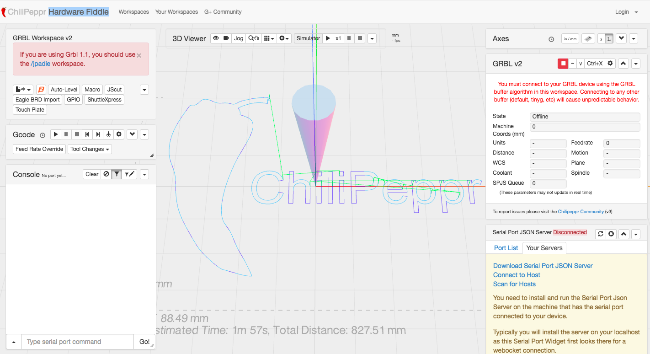
Task: Open the GRBL v2 gear settings
Action: click(610, 64)
